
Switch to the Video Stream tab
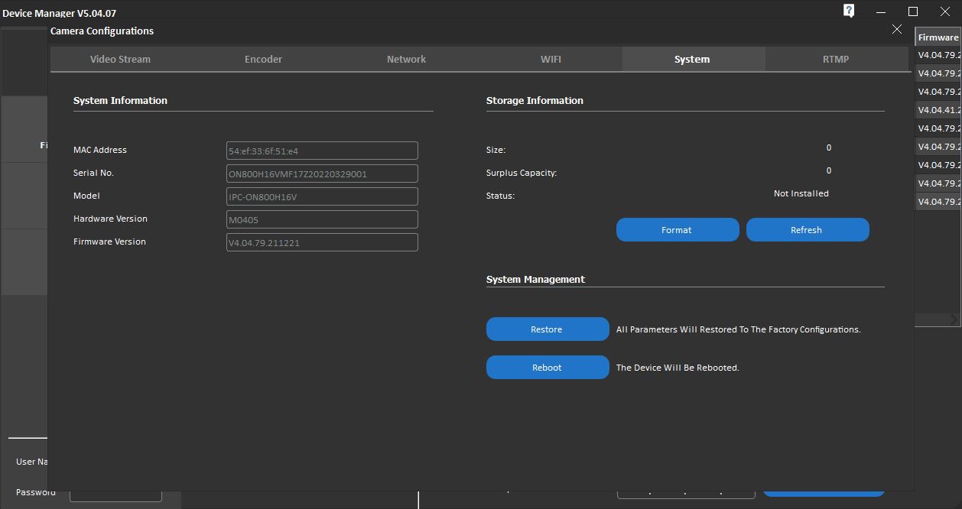[x=120, y=59]
